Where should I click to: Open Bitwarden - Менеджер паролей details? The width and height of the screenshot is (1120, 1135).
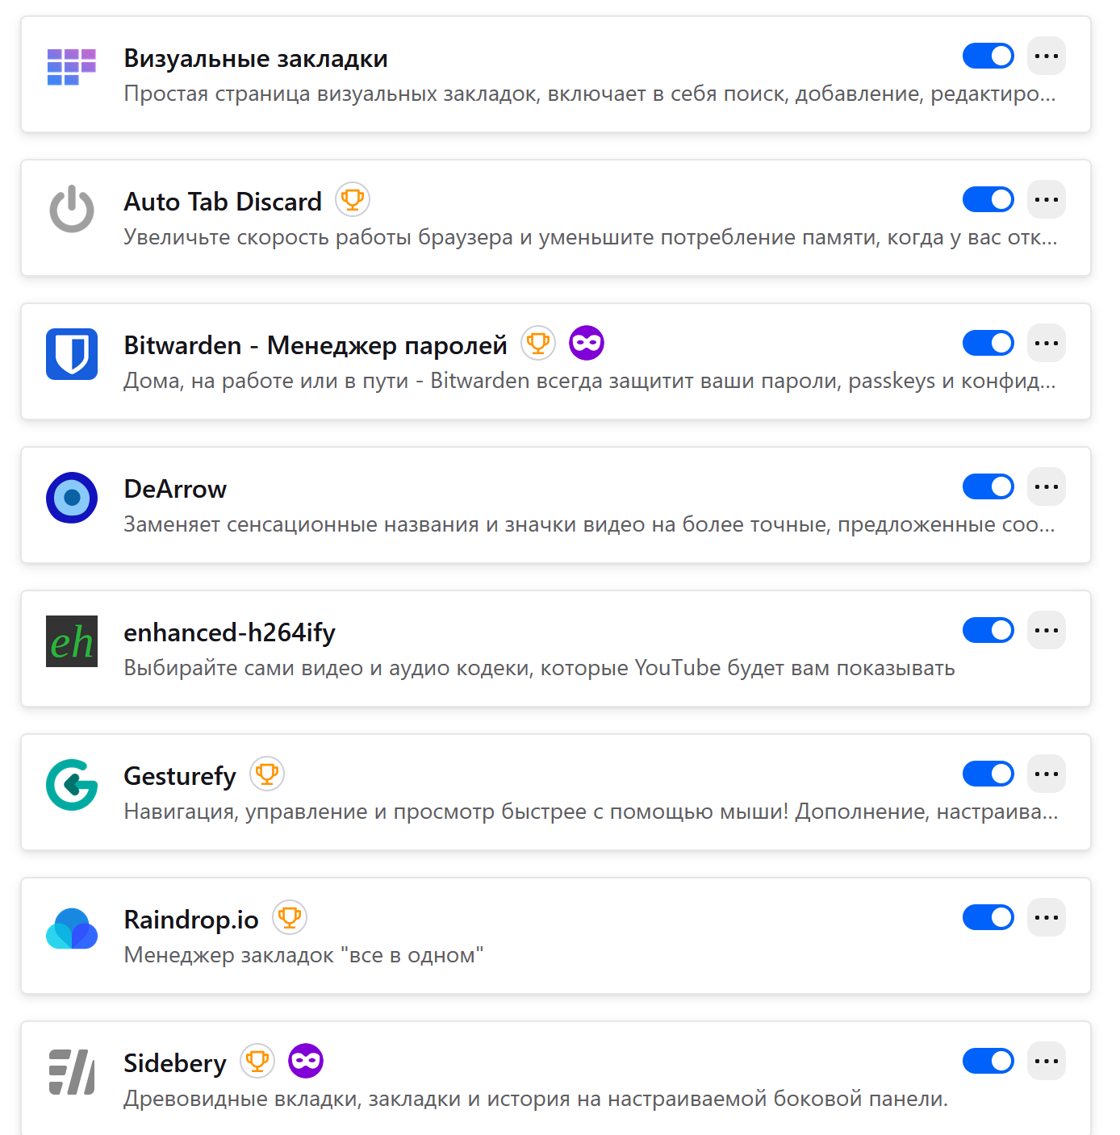pos(315,345)
